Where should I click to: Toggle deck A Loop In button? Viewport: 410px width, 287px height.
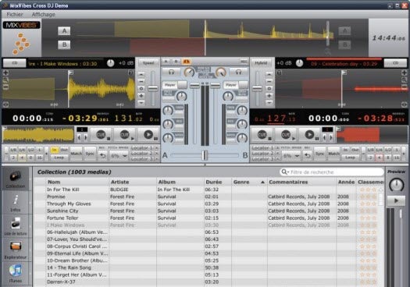(x=55, y=150)
